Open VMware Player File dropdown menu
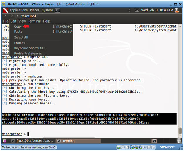The width and height of the screenshot is (184, 151). pyautogui.click(x=61, y=4)
